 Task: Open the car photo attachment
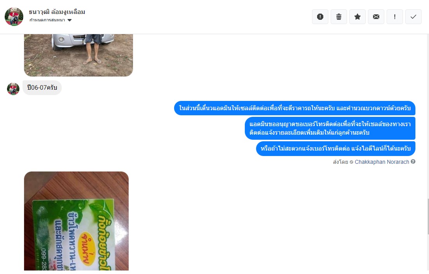(x=78, y=55)
